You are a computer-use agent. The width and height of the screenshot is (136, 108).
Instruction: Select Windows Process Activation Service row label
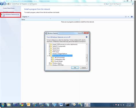point(62,56)
